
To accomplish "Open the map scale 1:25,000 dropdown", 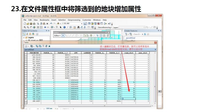I will point(82,24).
